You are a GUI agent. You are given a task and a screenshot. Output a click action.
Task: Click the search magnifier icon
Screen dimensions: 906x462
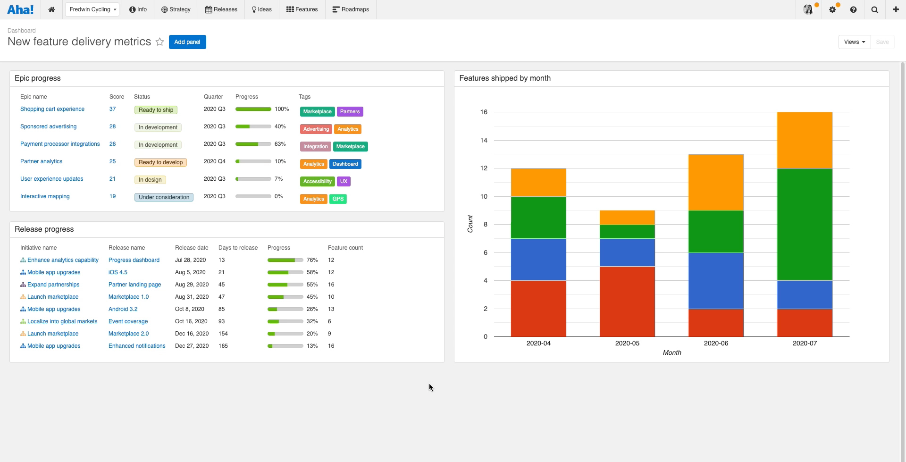(x=875, y=9)
